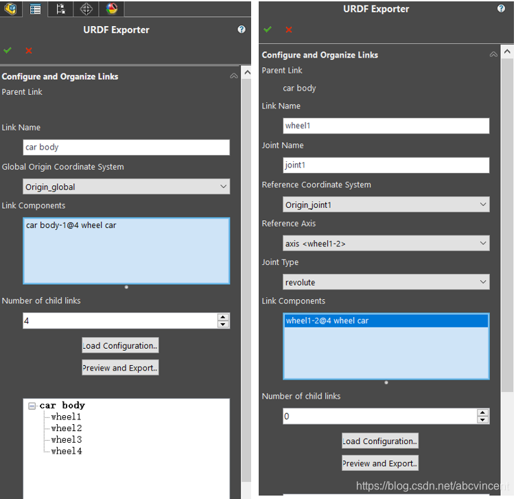Select car body in the link tree

(x=62, y=405)
